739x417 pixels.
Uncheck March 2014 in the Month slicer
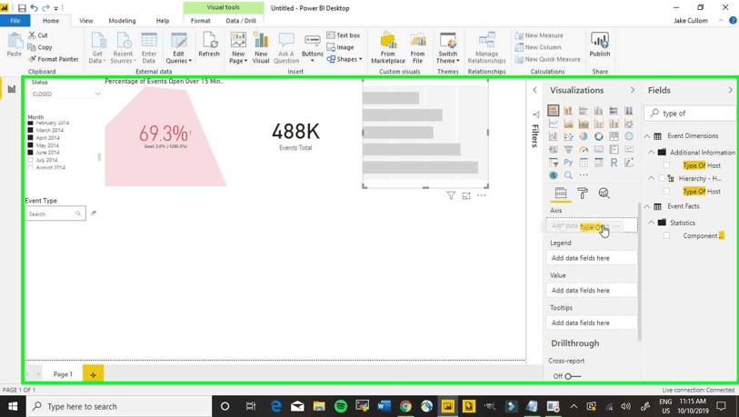[31, 130]
